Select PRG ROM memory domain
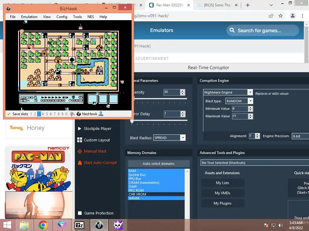The height and width of the screenshot is (231, 309). [156, 190]
